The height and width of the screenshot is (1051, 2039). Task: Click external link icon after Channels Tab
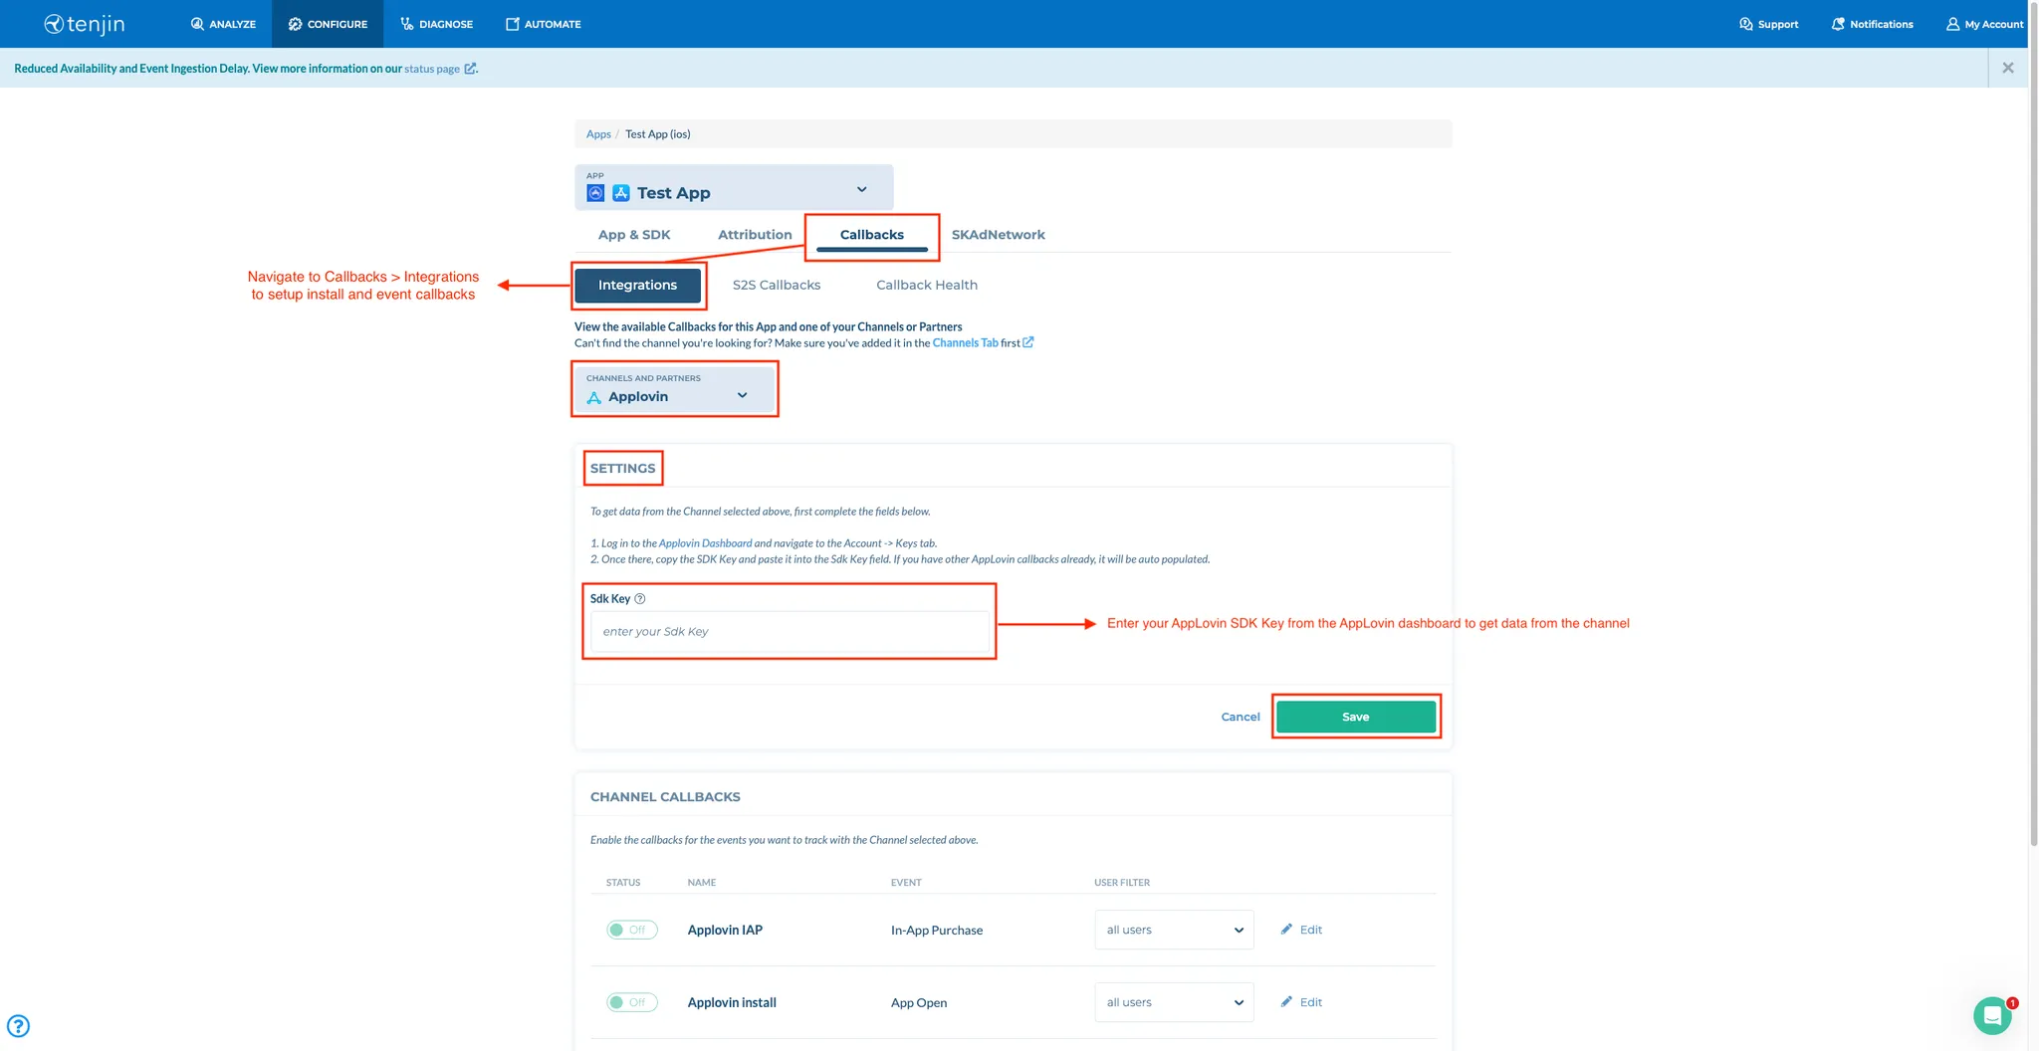click(x=1028, y=342)
